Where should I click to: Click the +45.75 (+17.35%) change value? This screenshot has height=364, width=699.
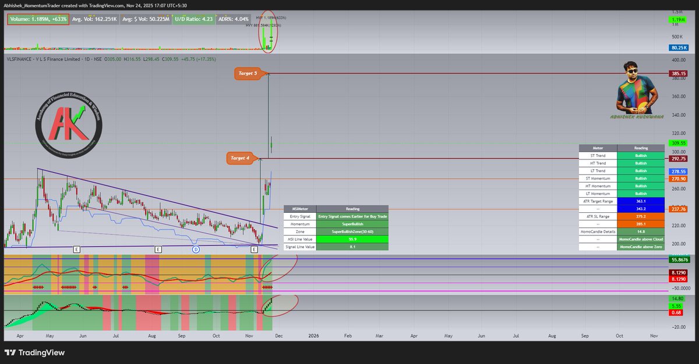(200, 59)
